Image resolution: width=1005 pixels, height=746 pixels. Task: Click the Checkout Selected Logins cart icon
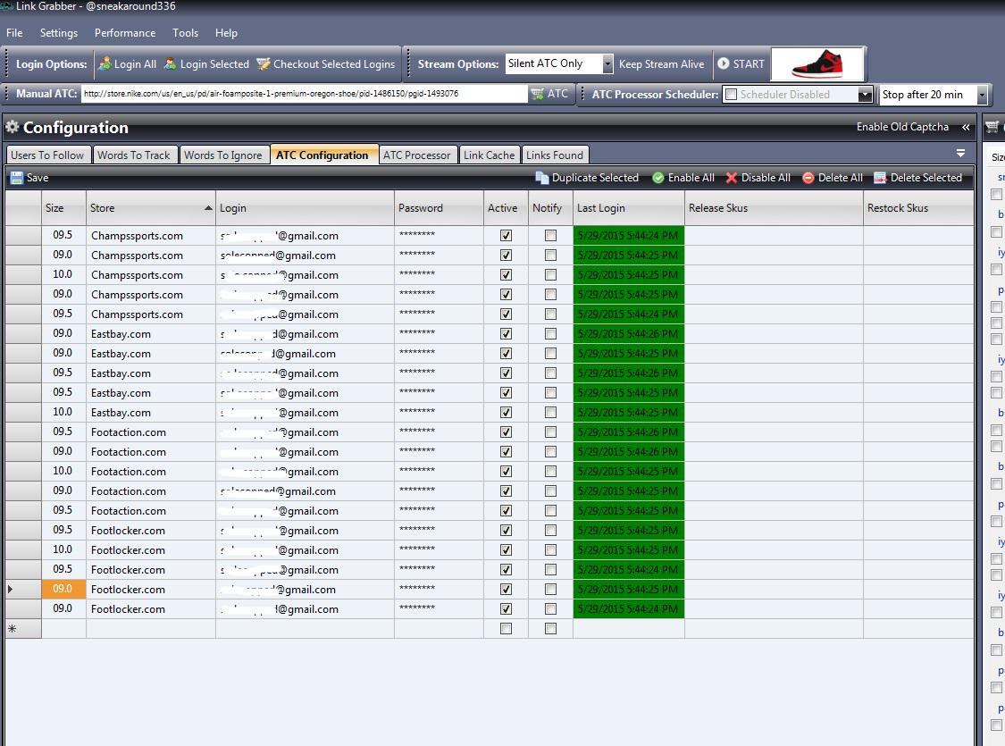click(263, 63)
